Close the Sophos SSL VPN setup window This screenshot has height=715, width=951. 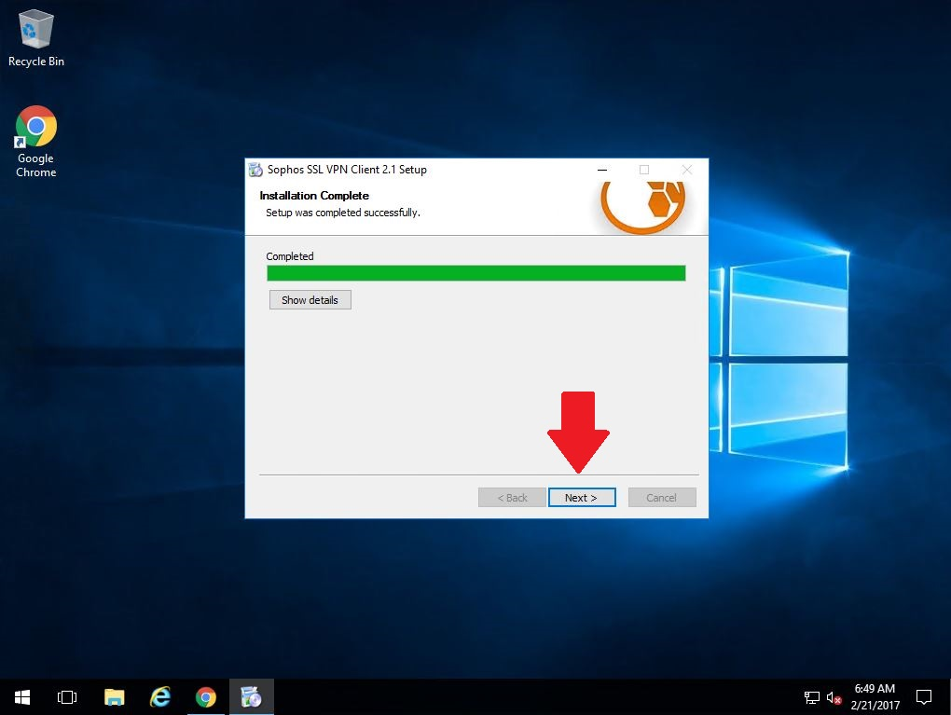(x=686, y=170)
